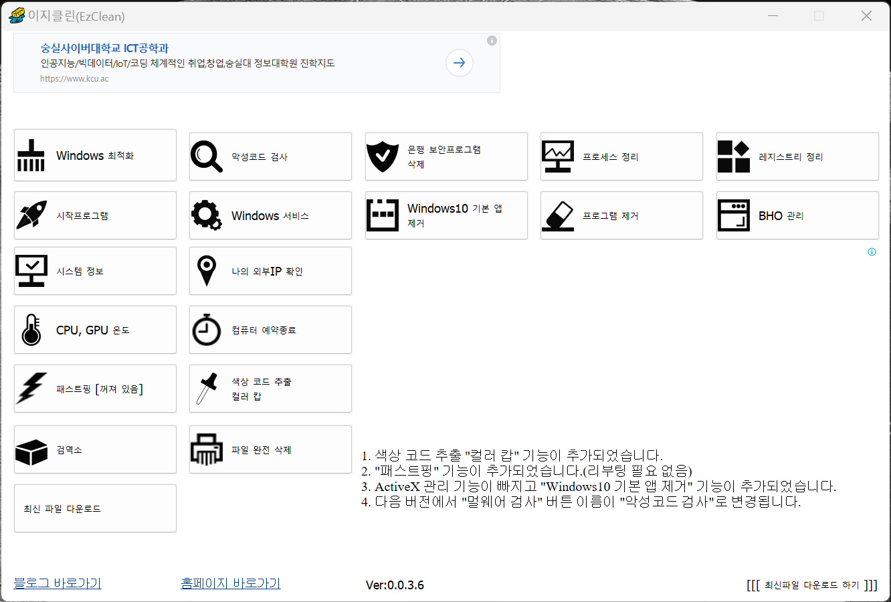Click the 블로그 바로가기 link
The width and height of the screenshot is (891, 602).
coord(58,583)
